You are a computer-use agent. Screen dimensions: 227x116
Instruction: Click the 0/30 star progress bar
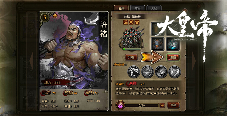[142, 105]
